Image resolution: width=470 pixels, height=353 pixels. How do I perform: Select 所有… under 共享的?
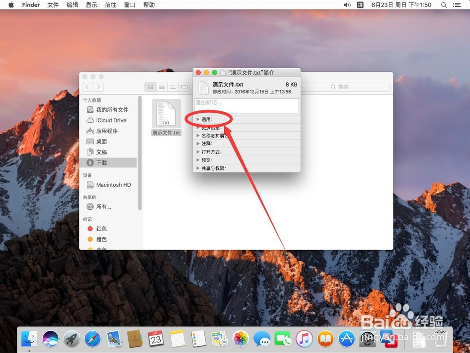[108, 207]
